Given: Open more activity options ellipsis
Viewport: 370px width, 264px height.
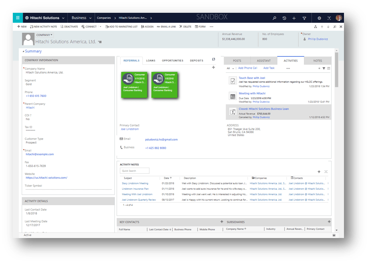Looking at the screenshot, I should [288, 68].
